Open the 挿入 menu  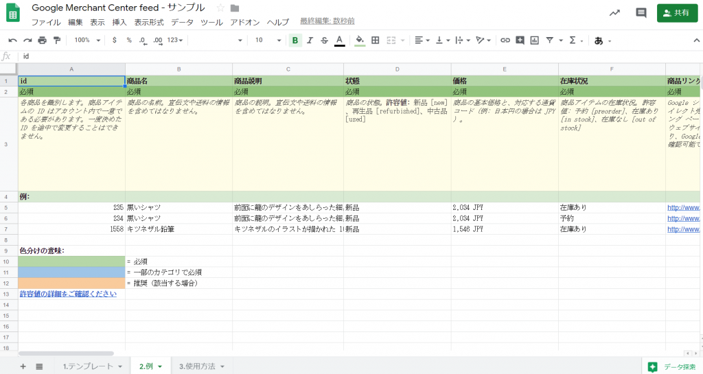tap(119, 22)
